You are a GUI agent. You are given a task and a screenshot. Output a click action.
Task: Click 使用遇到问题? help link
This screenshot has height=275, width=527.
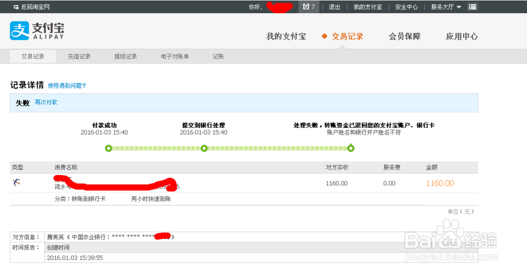(x=67, y=86)
